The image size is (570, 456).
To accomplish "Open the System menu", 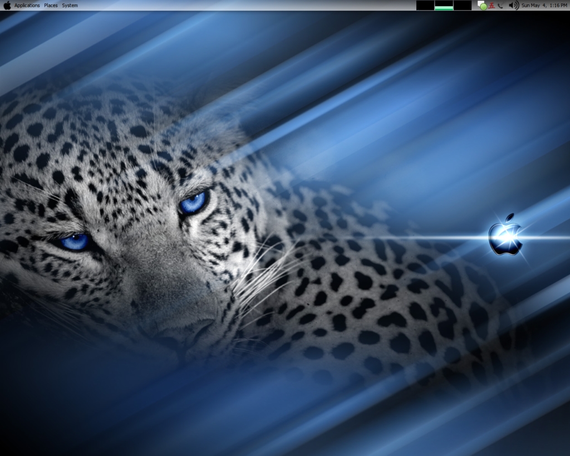I will point(69,5).
